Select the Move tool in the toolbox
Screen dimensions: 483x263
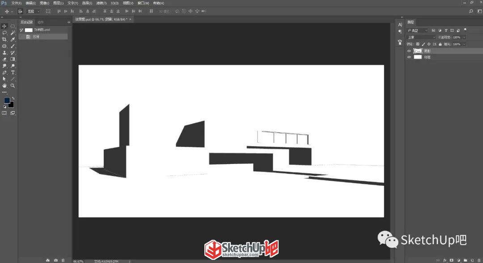click(x=4, y=26)
